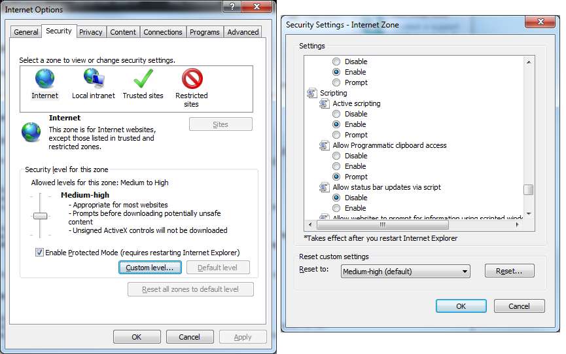Click the 'Scripting' category label
Viewport: 566px width, 354px height.
click(334, 93)
